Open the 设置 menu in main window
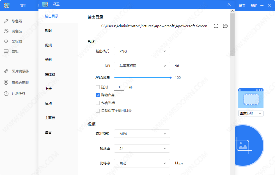This screenshot has width=275, height=175. [x=242, y=6]
